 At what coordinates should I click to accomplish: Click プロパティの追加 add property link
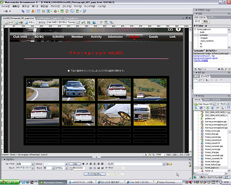(x=201, y=61)
